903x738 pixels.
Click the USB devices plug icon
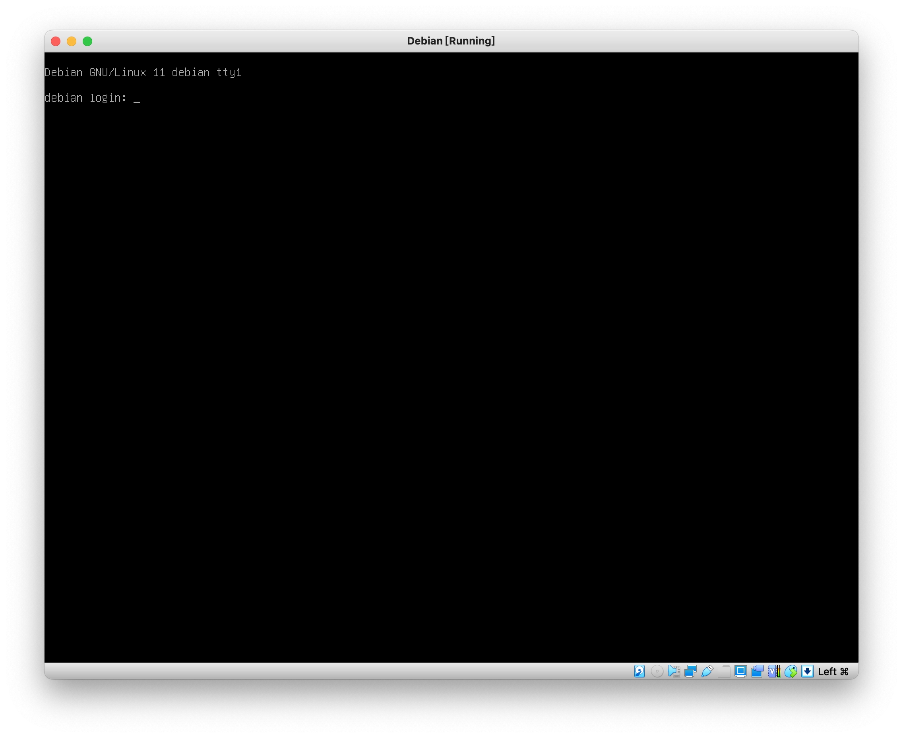(707, 671)
